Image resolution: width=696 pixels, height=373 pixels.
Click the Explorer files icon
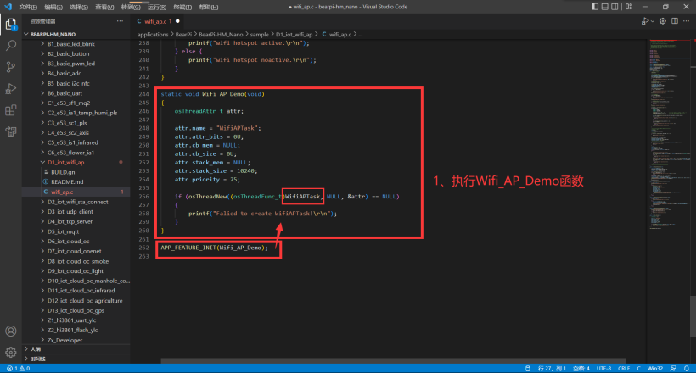11,23
